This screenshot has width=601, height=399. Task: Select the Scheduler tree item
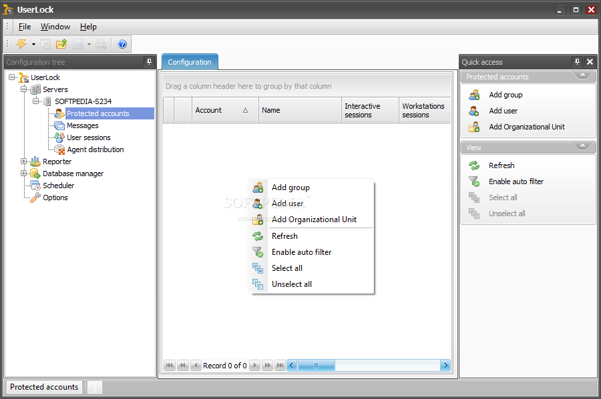coord(58,185)
